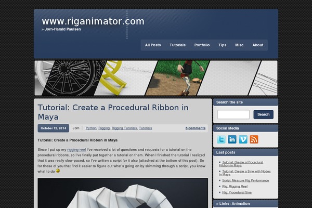
Task: Follow the rigging reel link in the paragraph
Action: point(76,150)
